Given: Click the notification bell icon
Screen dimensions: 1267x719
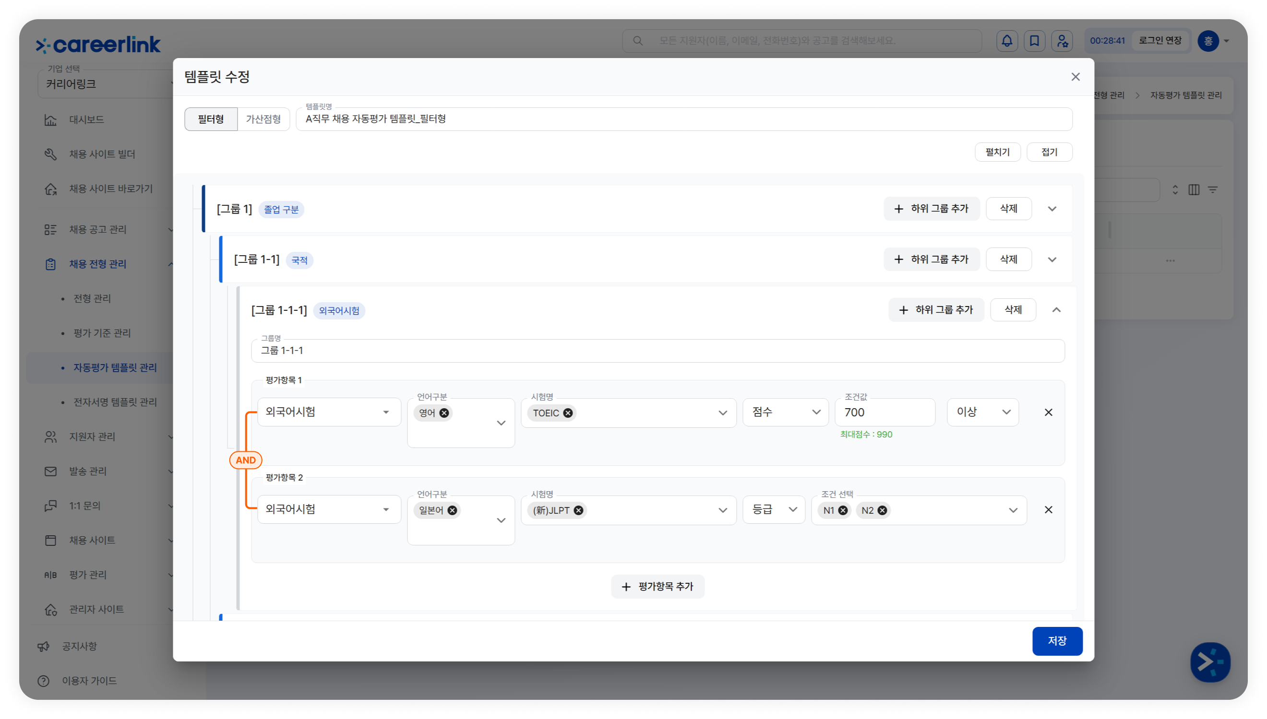Looking at the screenshot, I should pyautogui.click(x=1007, y=40).
